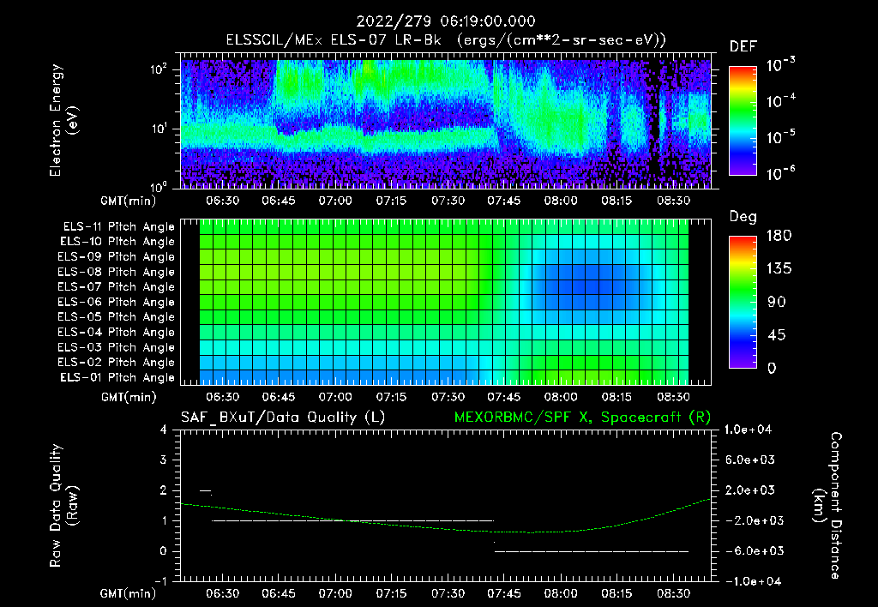The width and height of the screenshot is (878, 607).
Task: Click GMT(min) label beneath the data quality panel
Action: click(129, 593)
